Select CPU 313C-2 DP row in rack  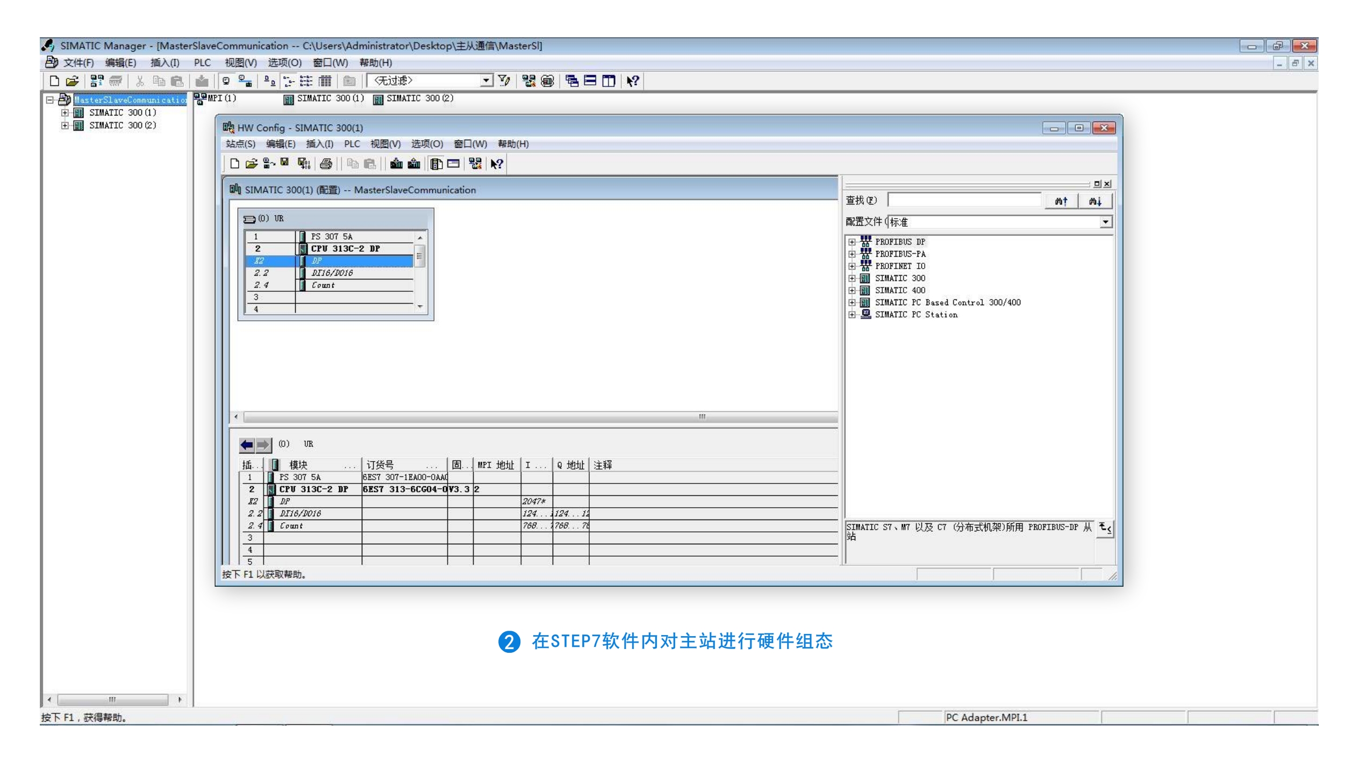pos(329,249)
